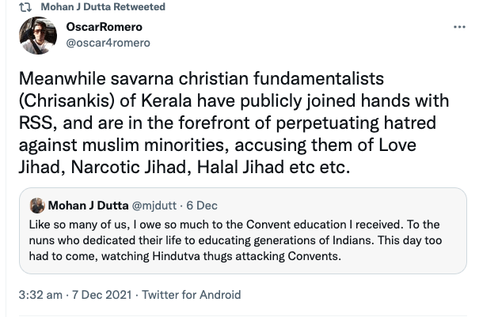The width and height of the screenshot is (479, 317).
Task: Visit the @oscar4romero handle
Action: (x=105, y=42)
